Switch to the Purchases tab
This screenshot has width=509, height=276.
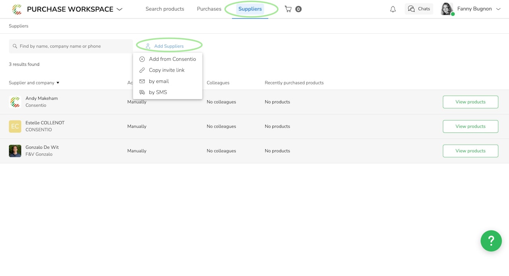coord(209,9)
